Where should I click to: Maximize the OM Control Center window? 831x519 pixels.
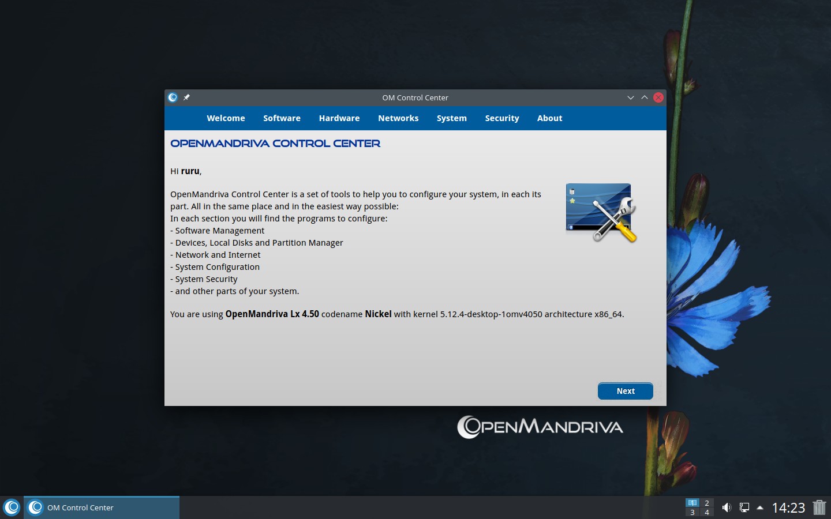(x=645, y=97)
